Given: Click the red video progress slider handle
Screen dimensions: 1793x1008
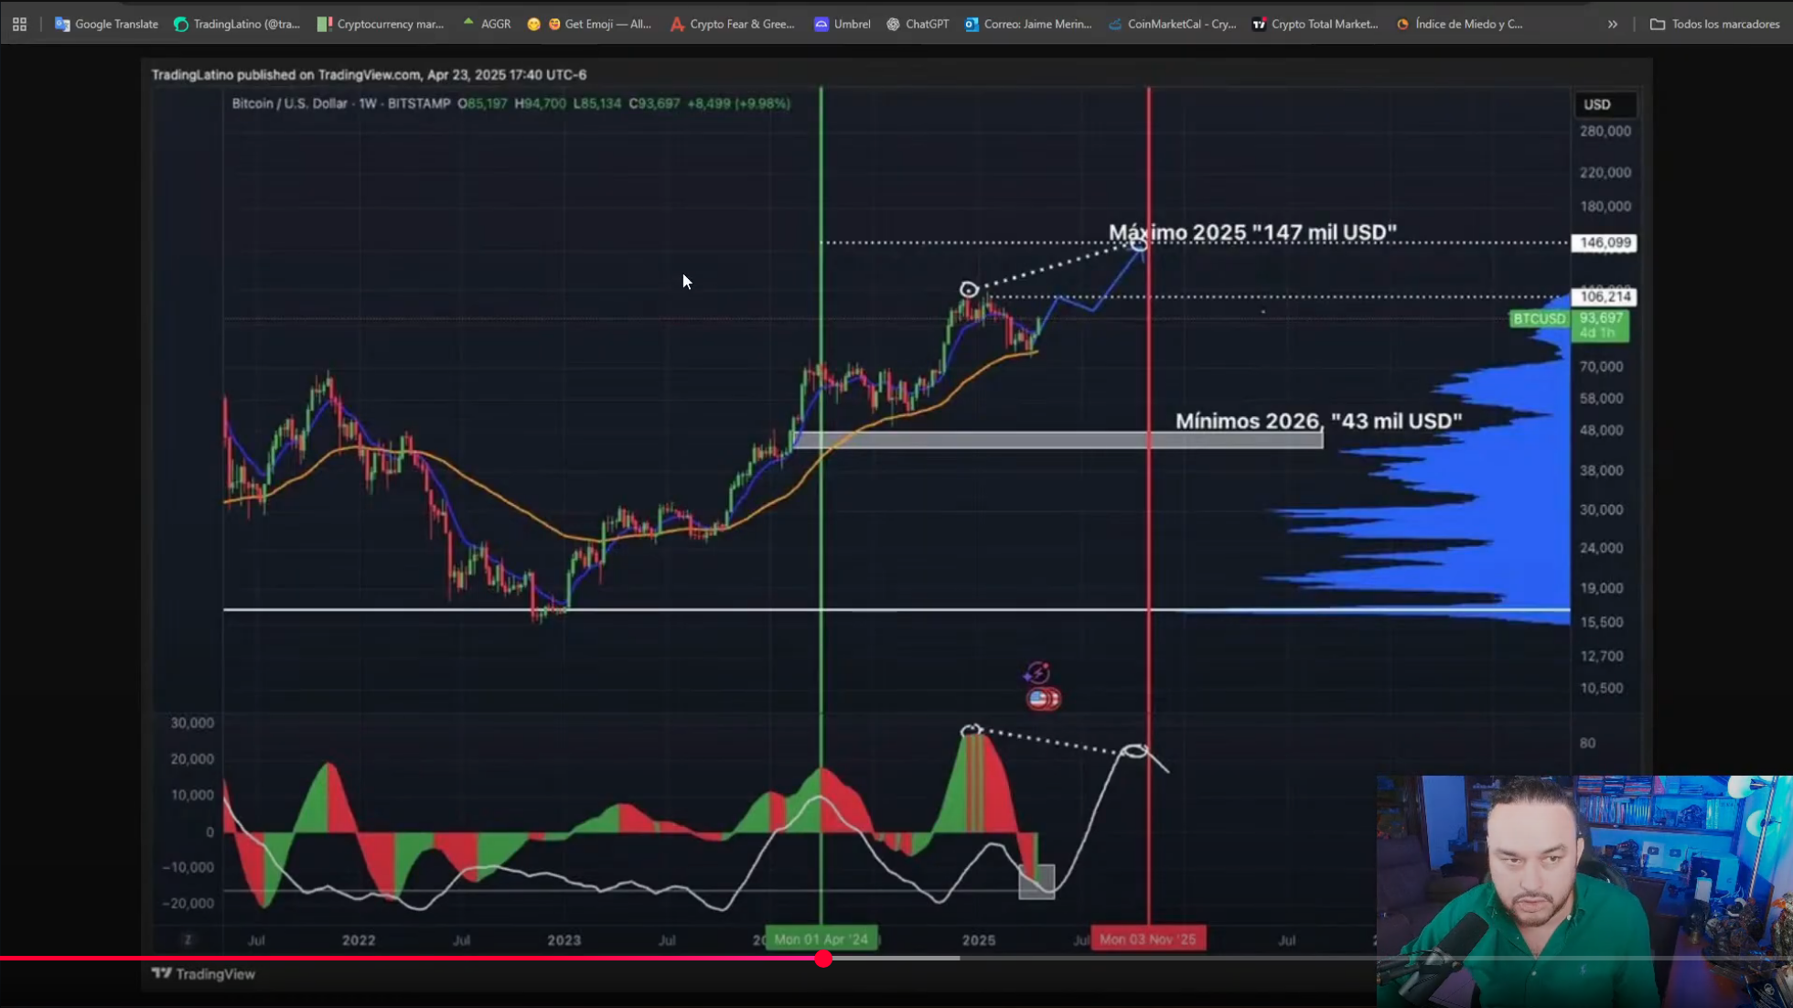Looking at the screenshot, I should 823,959.
